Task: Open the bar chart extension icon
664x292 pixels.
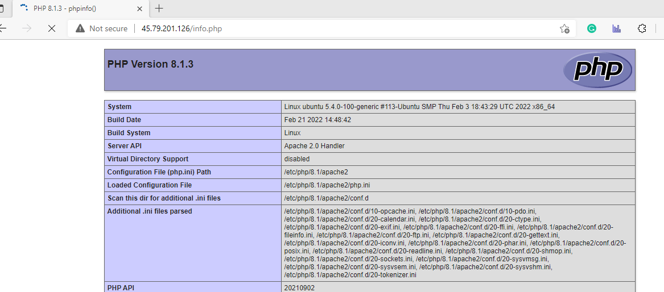Action: 617,29
